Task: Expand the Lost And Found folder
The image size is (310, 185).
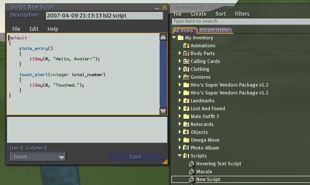Action: (180, 108)
